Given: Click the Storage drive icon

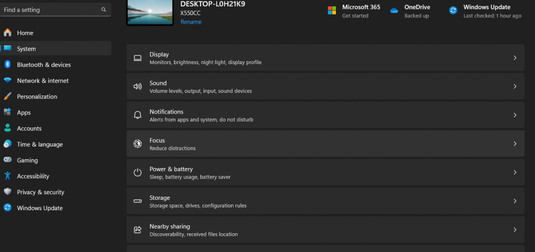Looking at the screenshot, I should (x=137, y=201).
